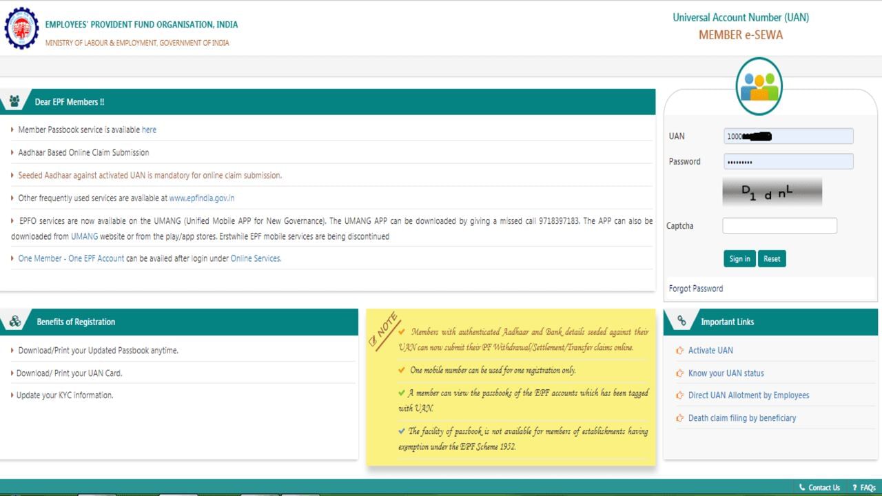Open the Contact Us link
Image resolution: width=882 pixels, height=496 pixels.
824,488
